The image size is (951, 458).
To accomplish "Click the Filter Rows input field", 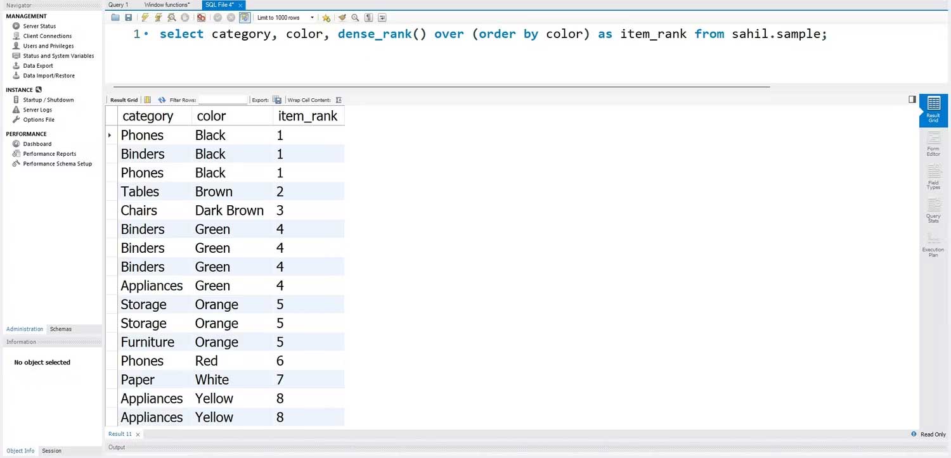I will click(x=223, y=100).
